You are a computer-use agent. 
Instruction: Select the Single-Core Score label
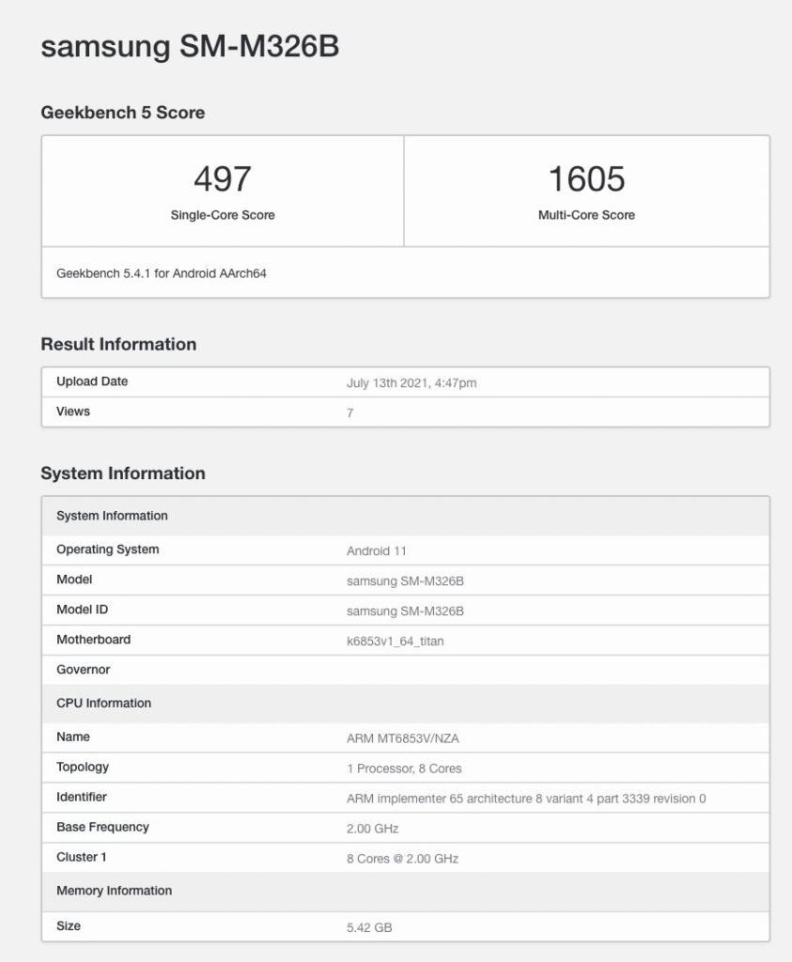coord(223,215)
